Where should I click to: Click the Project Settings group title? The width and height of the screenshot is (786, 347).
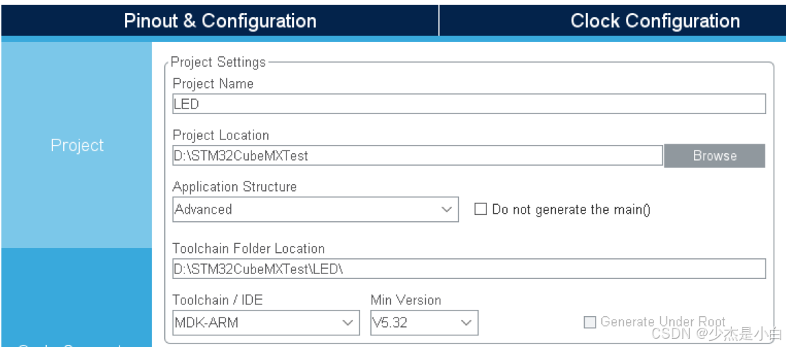(x=218, y=62)
